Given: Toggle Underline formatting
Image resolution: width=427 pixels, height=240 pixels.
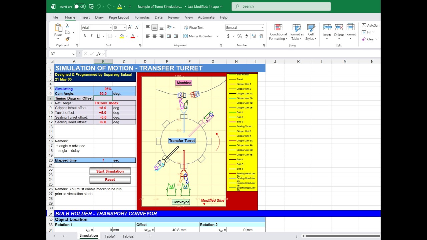Looking at the screenshot, I should point(98,36).
